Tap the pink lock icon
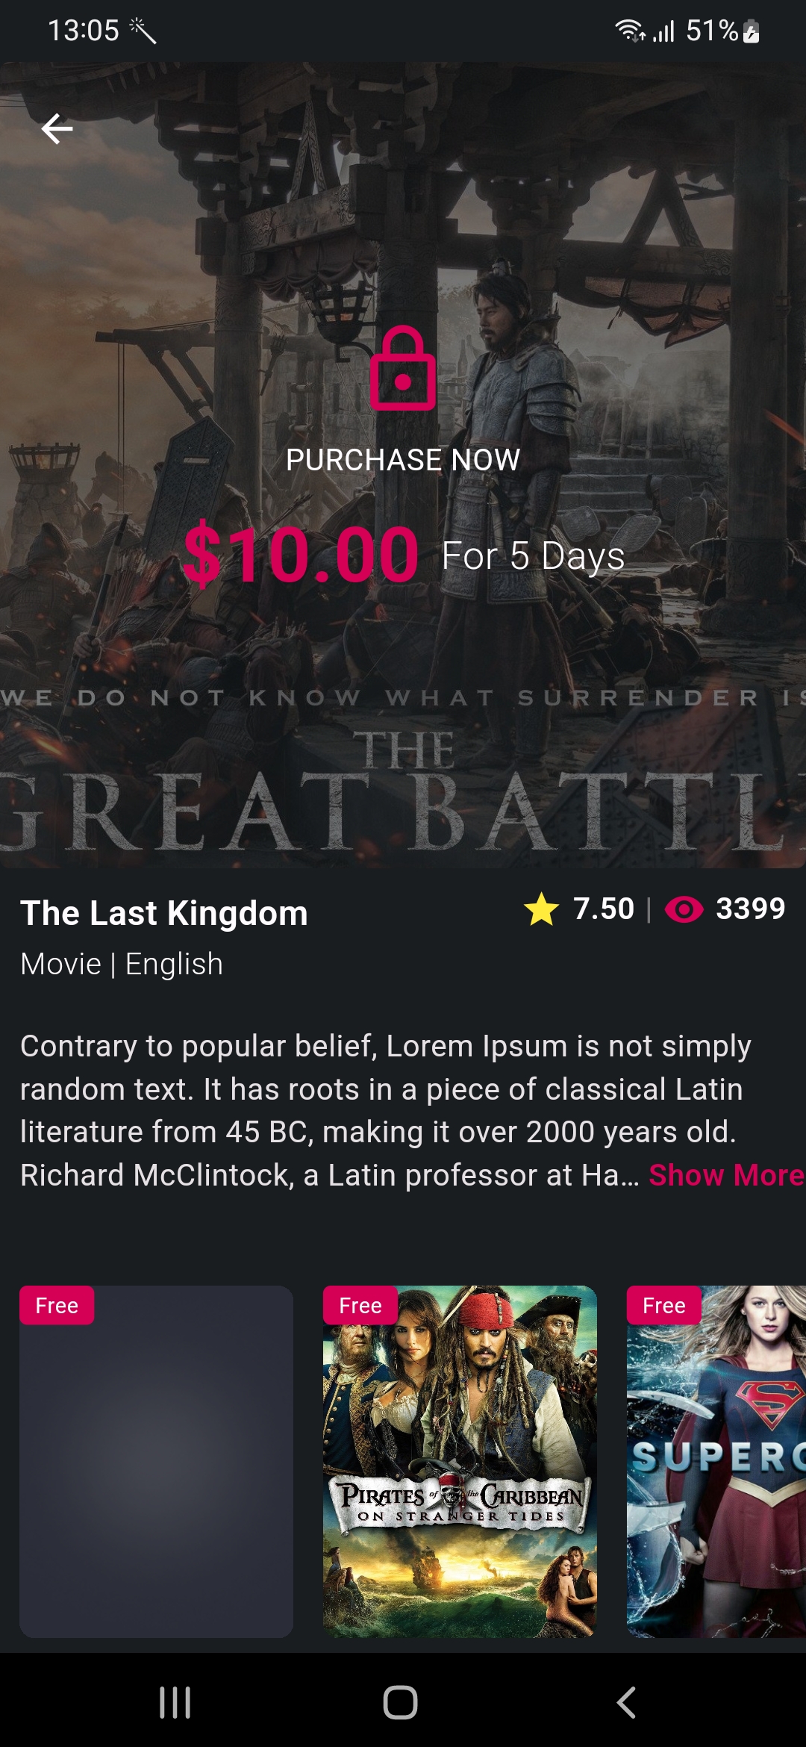806x1747 pixels. tap(403, 369)
